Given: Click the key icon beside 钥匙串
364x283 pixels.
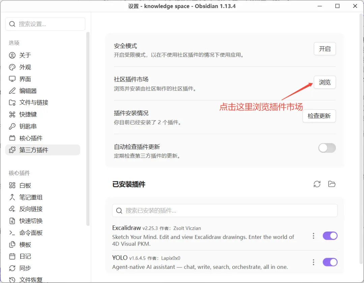Looking at the screenshot, I should click(x=12, y=126).
